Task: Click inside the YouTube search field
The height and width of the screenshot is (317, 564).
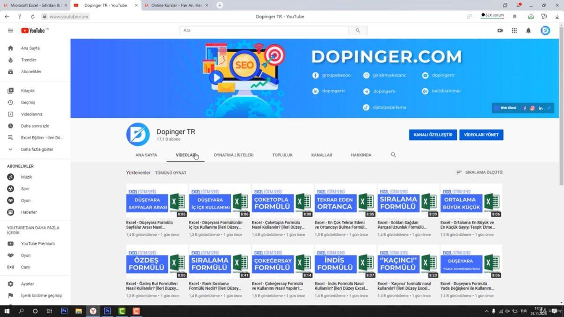Action: pos(264,31)
